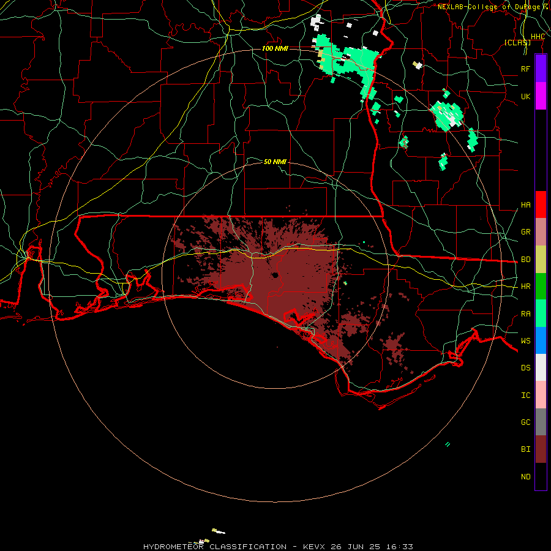
Task: Click the GC legend label
Action: [526, 422]
